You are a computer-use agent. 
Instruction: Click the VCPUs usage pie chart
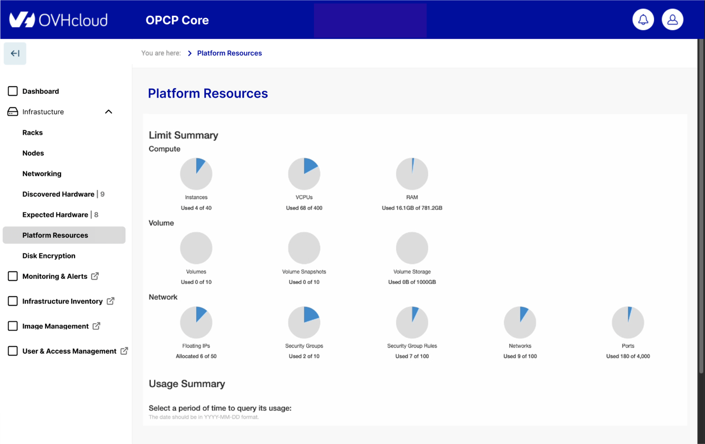pyautogui.click(x=304, y=174)
